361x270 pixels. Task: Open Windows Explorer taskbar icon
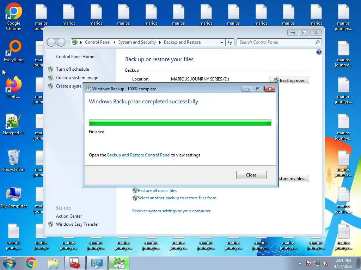[53, 263]
